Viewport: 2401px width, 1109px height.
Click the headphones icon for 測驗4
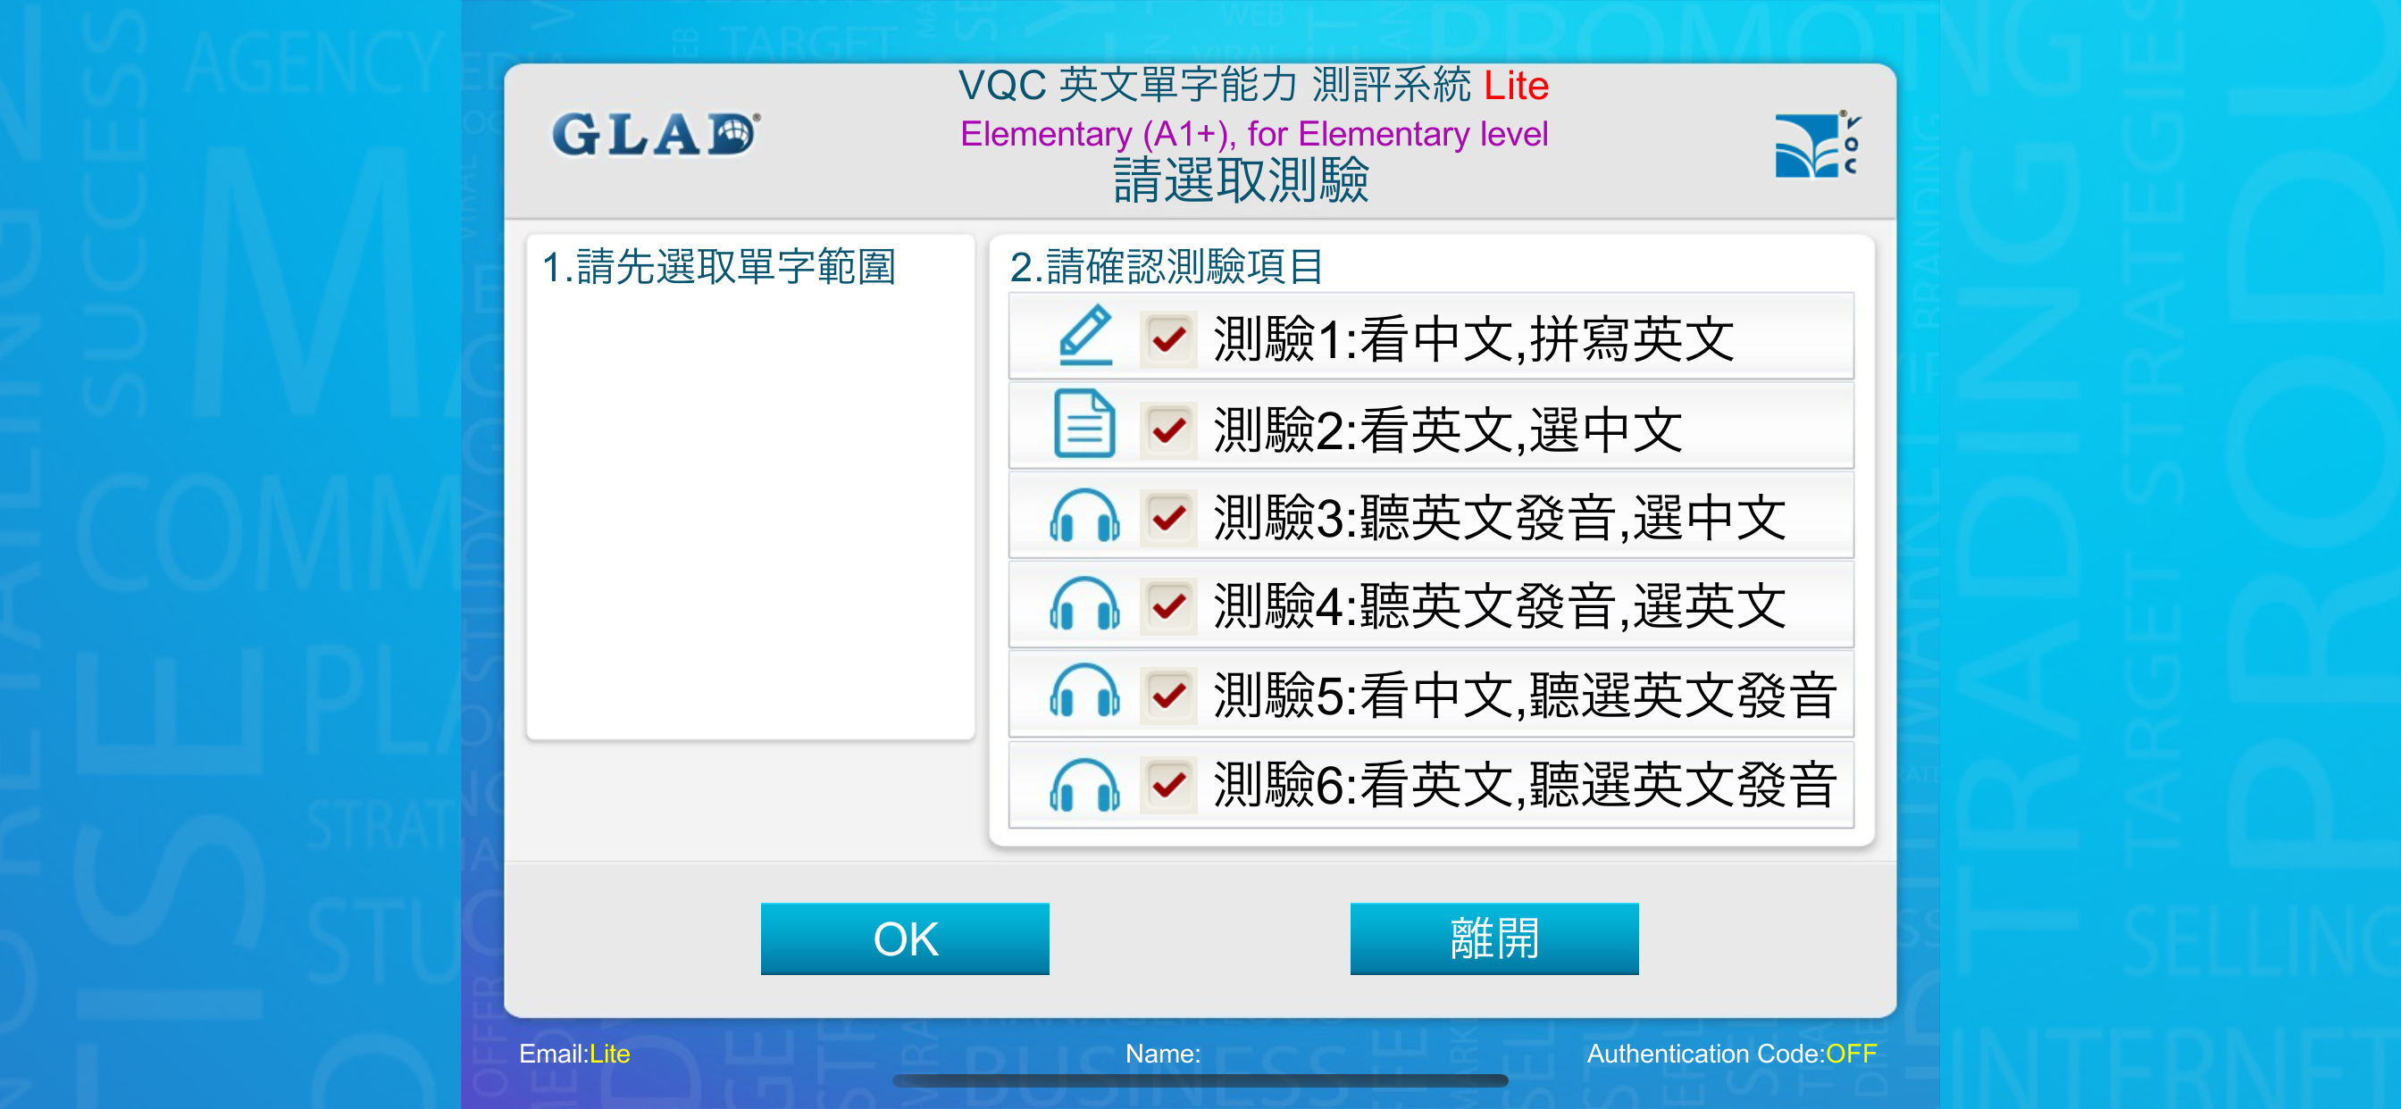tap(1084, 605)
